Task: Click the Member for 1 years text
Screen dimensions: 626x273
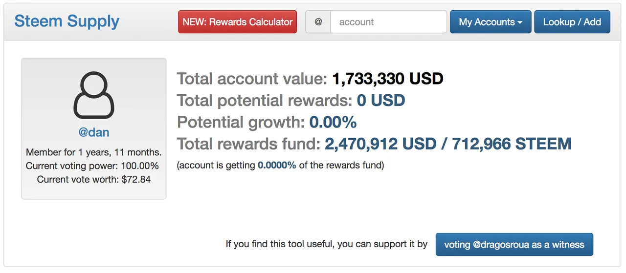Action: pos(93,152)
